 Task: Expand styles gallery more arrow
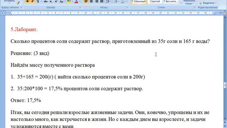[181, 2]
